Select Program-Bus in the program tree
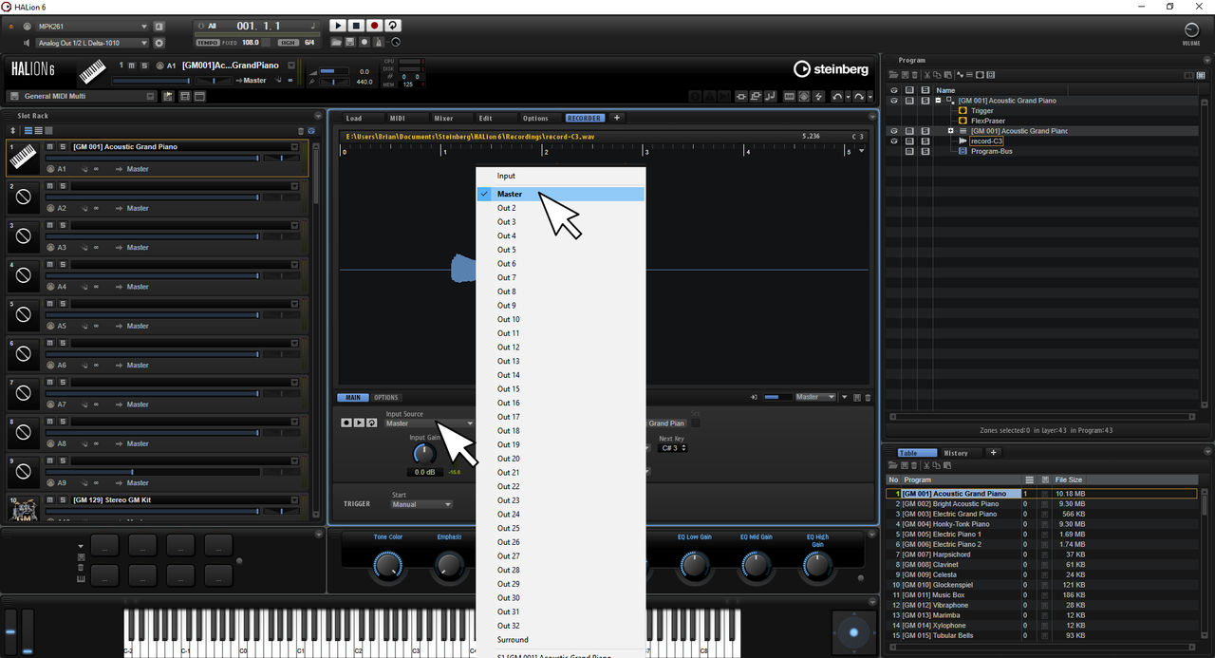 tap(991, 151)
